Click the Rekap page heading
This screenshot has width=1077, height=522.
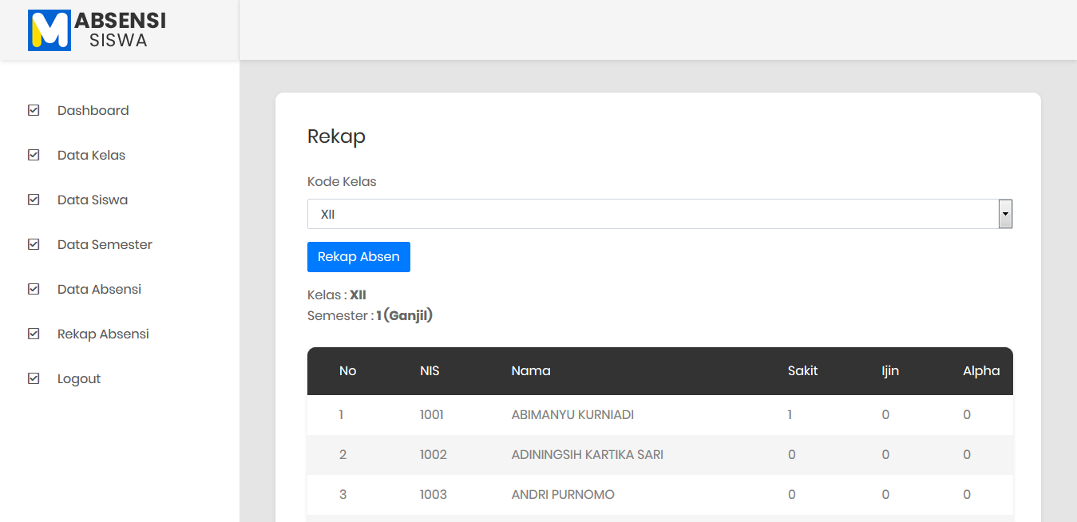(x=336, y=136)
